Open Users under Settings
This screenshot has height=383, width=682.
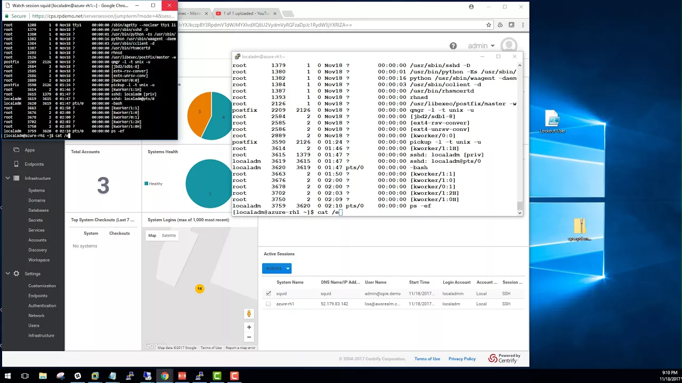click(x=34, y=326)
